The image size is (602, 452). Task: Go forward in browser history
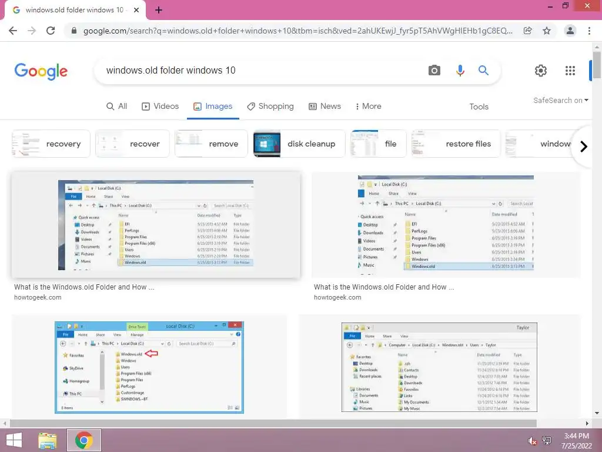point(32,31)
